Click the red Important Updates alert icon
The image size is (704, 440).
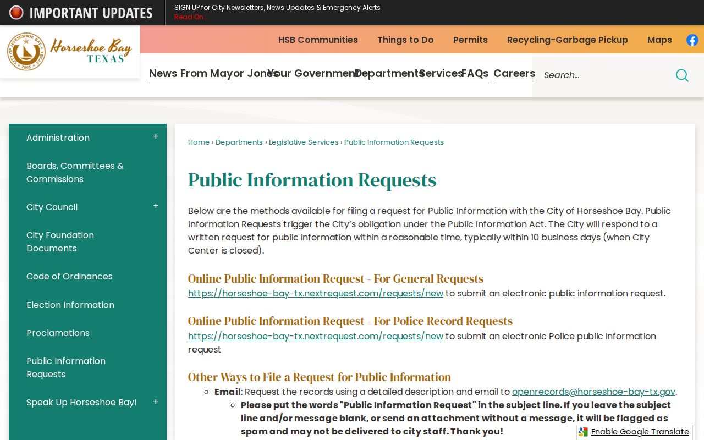pos(16,13)
